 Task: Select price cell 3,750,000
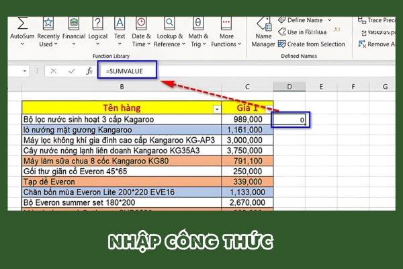[247, 151]
